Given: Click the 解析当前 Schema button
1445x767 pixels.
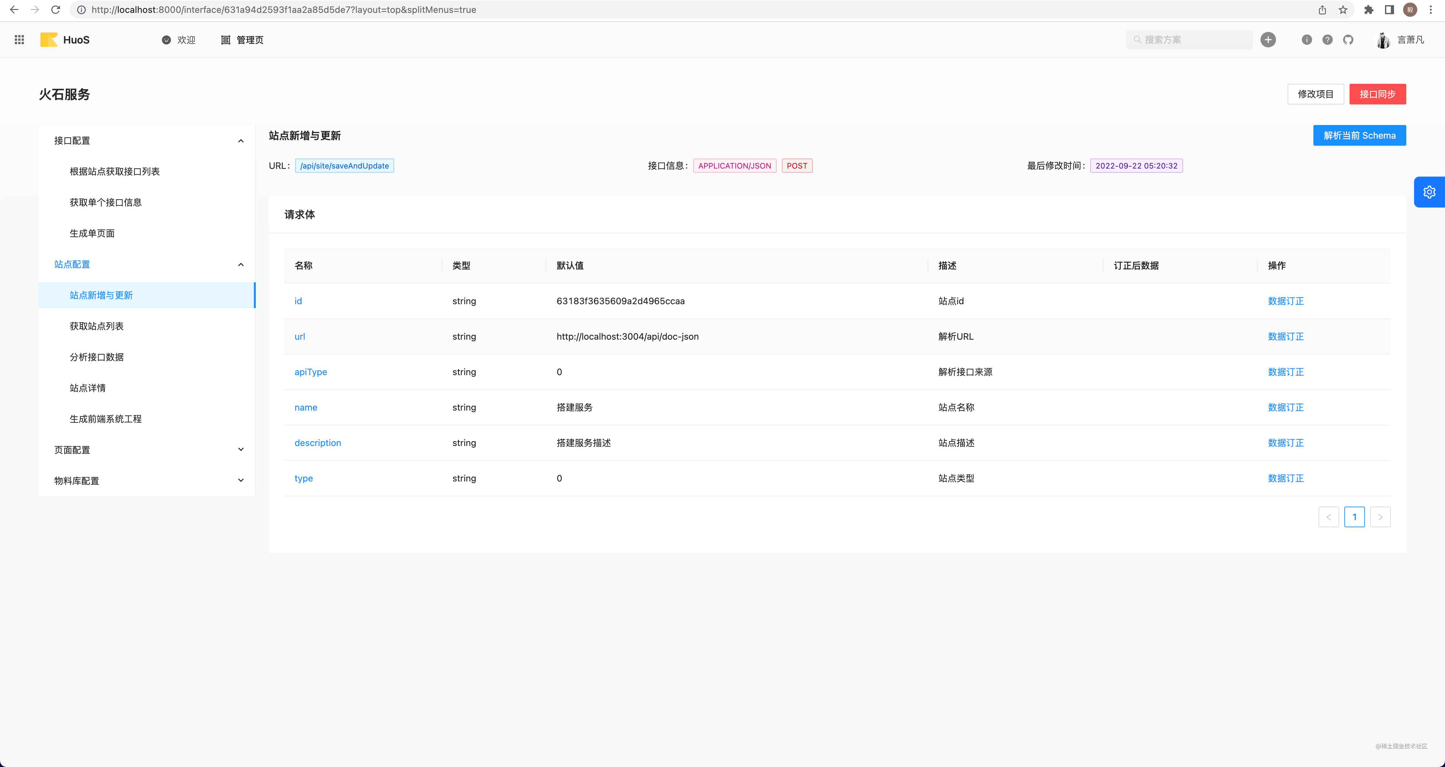Looking at the screenshot, I should coord(1359,136).
